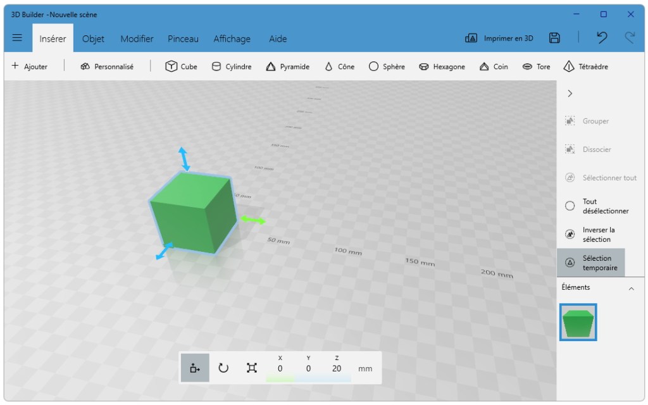Viewport: 648px width, 405px height.
Task: Open the Affichage menu
Action: pyautogui.click(x=232, y=39)
